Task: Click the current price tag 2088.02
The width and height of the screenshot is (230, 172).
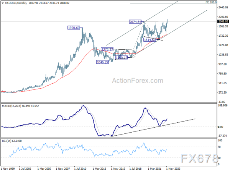Action: coord(223,21)
